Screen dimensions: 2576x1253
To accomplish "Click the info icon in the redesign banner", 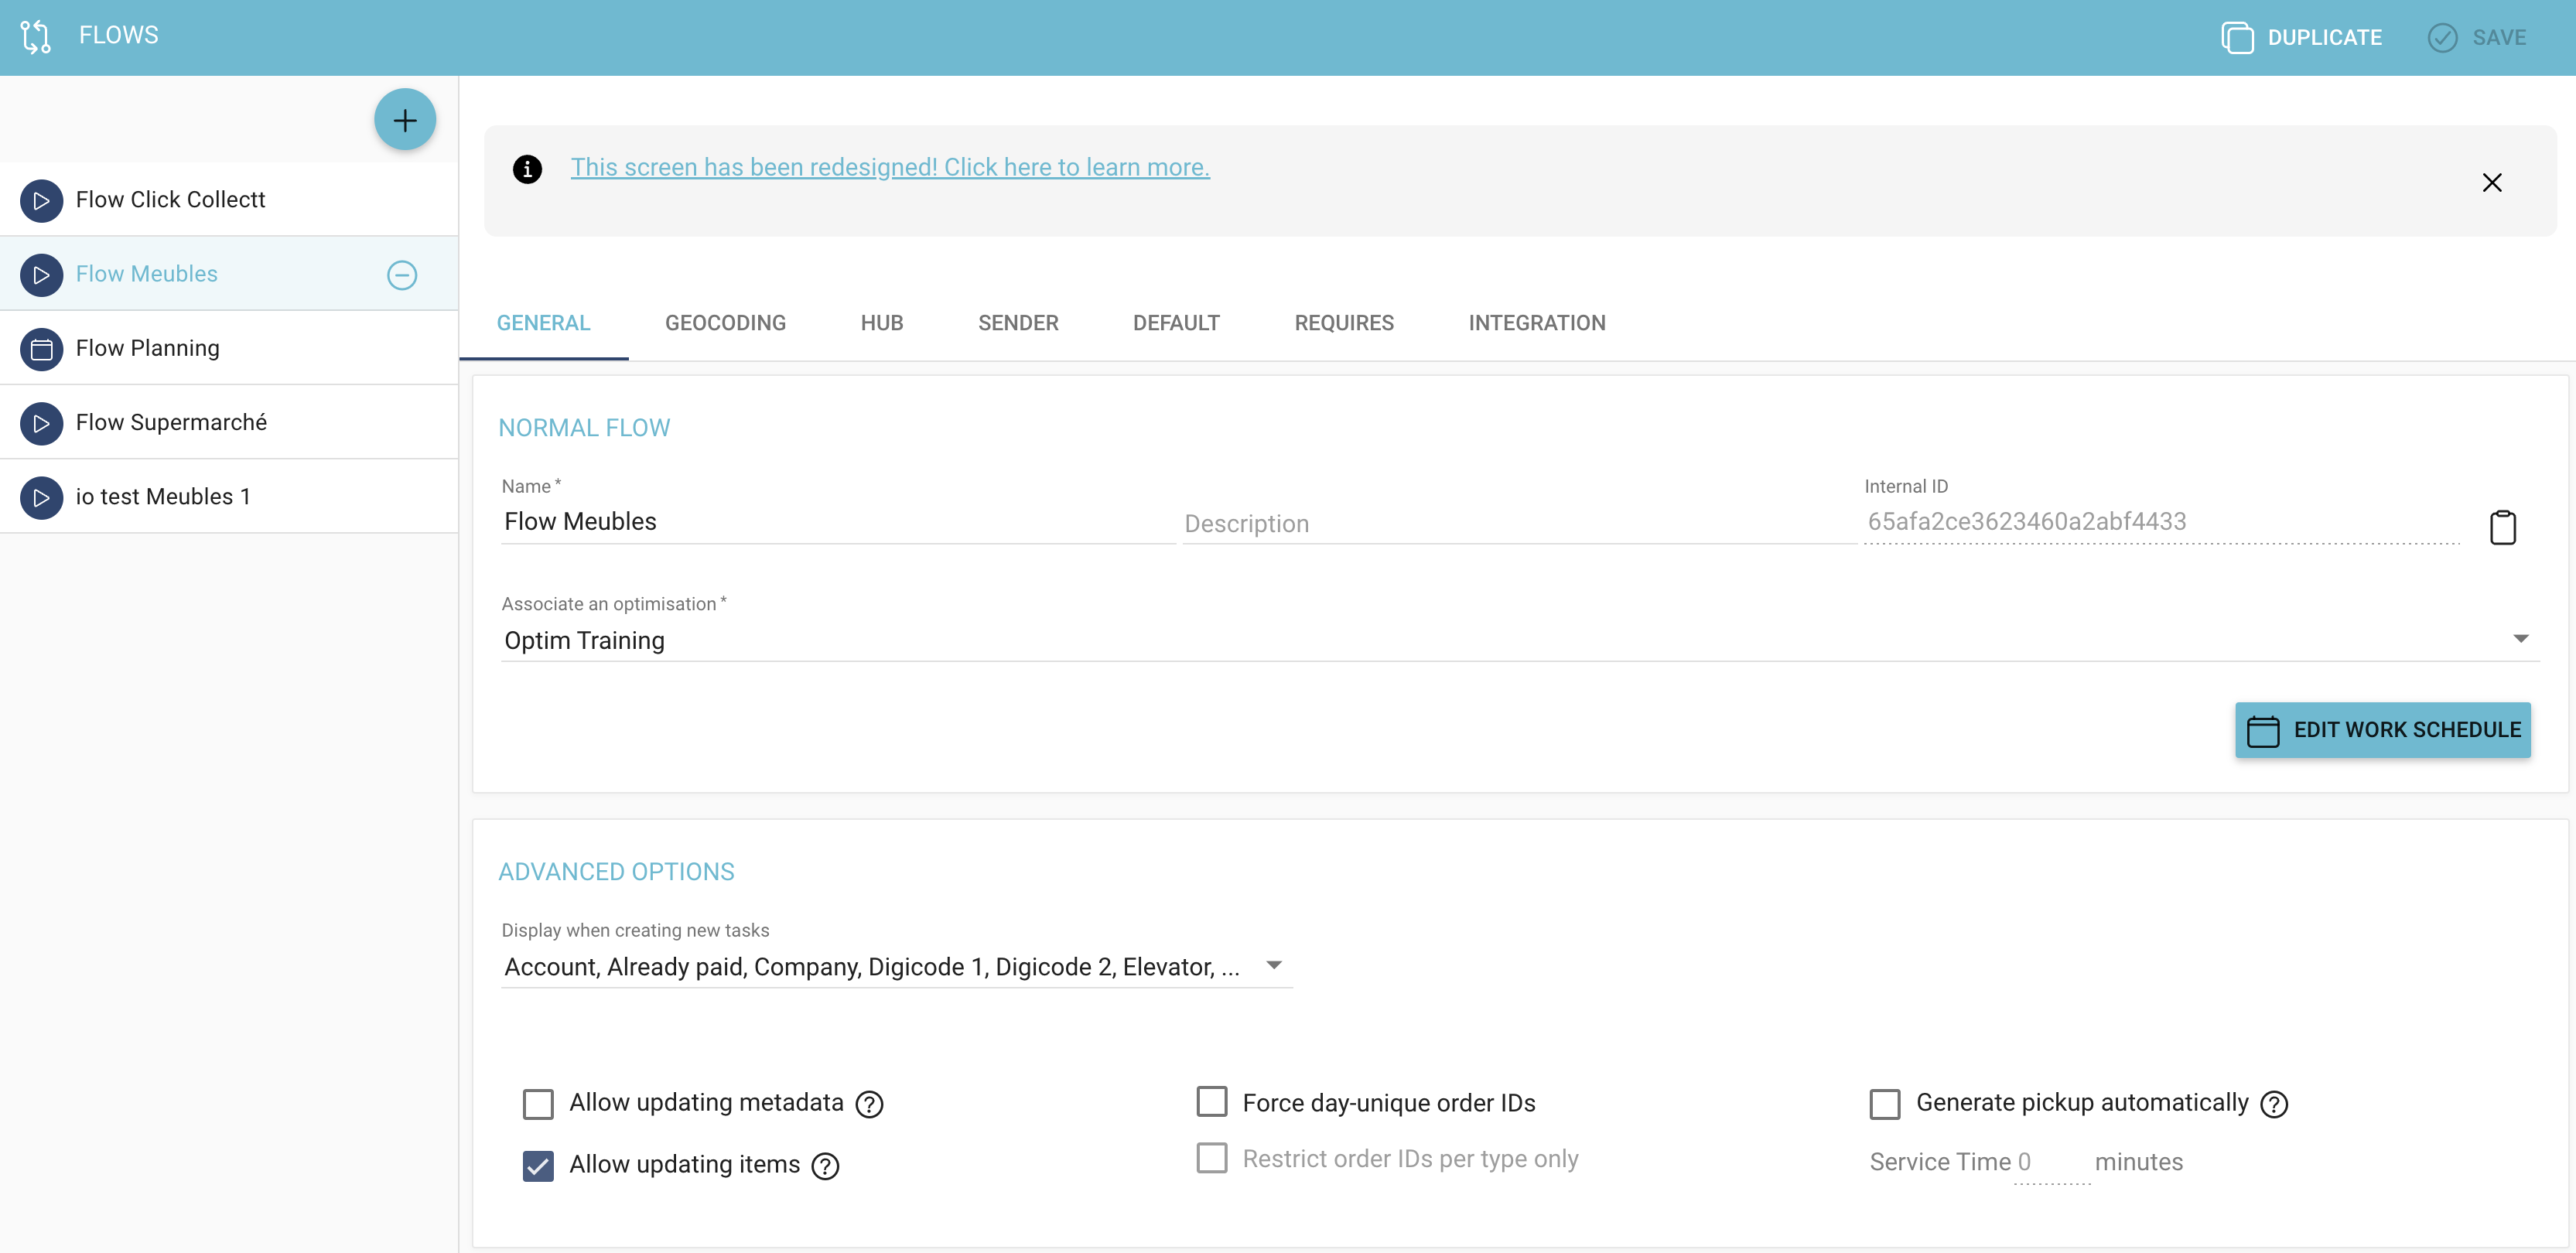I will (x=527, y=169).
